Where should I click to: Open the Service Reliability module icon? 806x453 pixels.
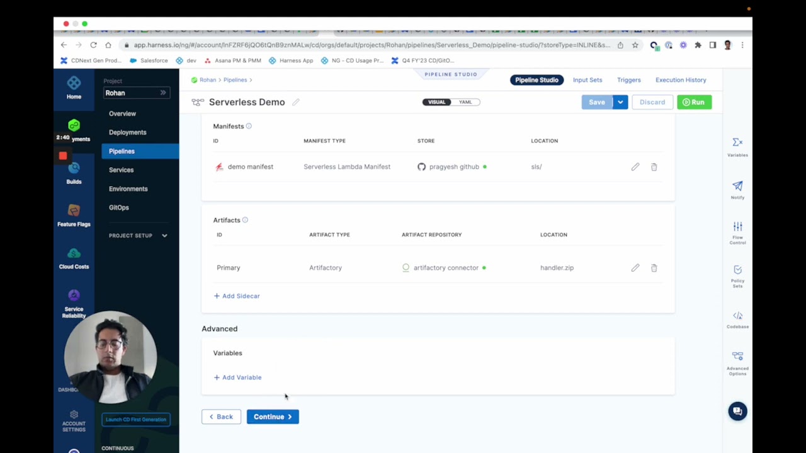[74, 295]
